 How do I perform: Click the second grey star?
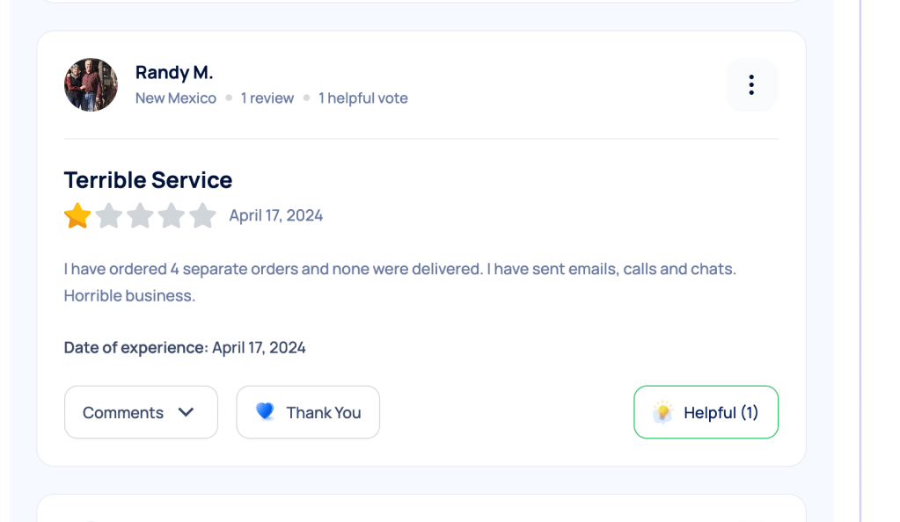[109, 215]
